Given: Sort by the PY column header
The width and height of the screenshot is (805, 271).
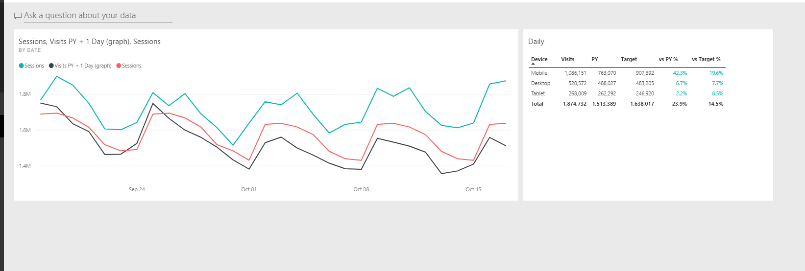Looking at the screenshot, I should pyautogui.click(x=594, y=59).
